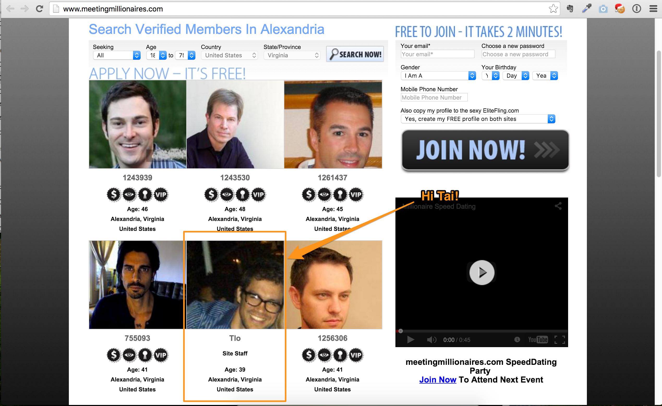Mute the video with the speaker icon

click(x=432, y=340)
